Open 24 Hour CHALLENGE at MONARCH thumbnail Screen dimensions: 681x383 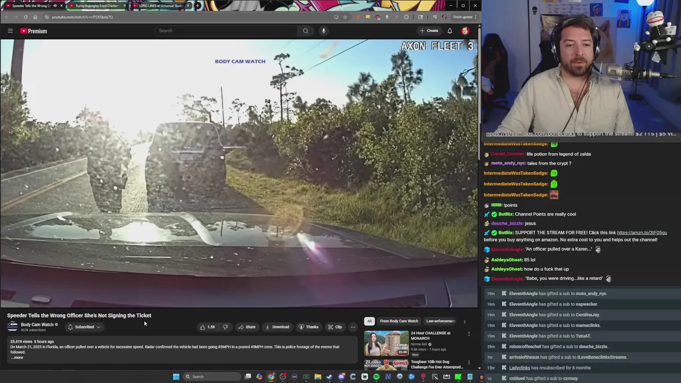(386, 343)
